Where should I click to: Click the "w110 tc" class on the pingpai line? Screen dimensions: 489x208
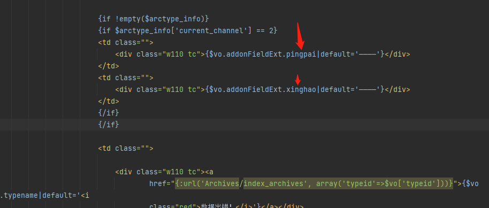tap(181, 54)
